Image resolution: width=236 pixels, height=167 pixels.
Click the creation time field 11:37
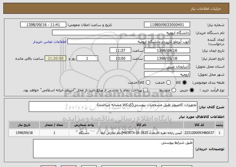pos(120,50)
